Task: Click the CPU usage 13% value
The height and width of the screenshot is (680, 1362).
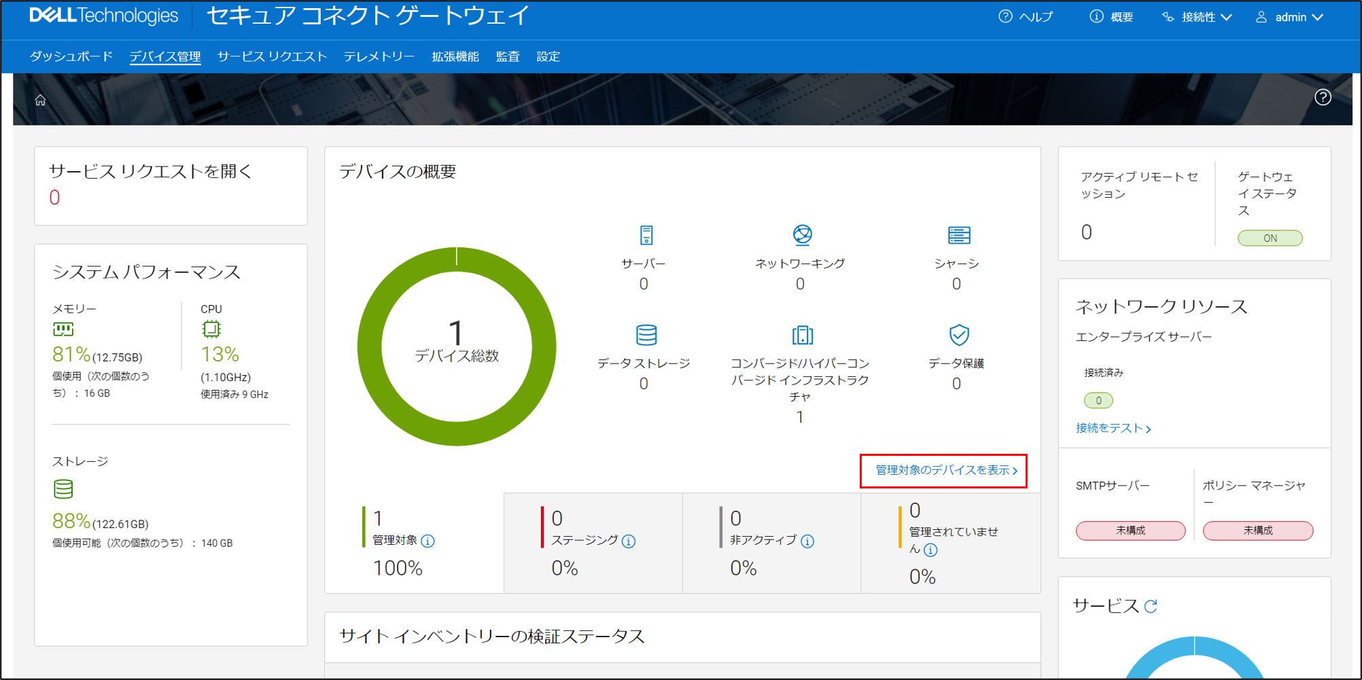Action: click(x=220, y=354)
